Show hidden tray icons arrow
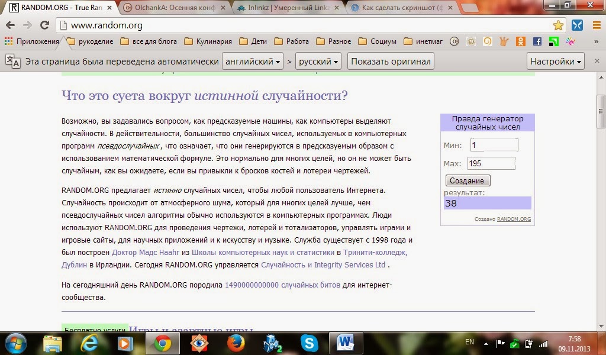 tap(486, 343)
